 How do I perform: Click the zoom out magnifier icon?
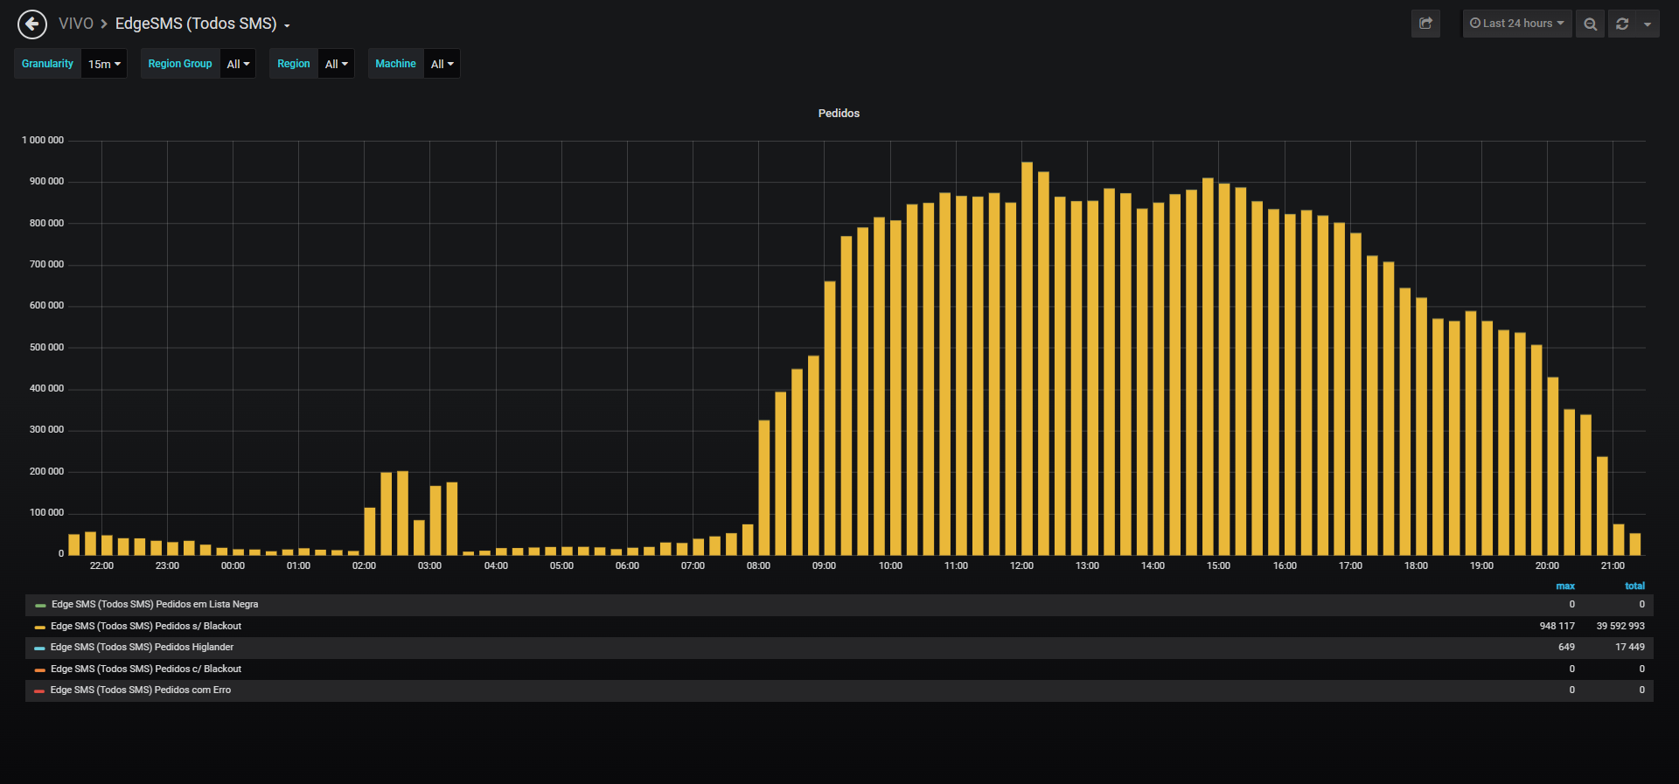pos(1590,24)
